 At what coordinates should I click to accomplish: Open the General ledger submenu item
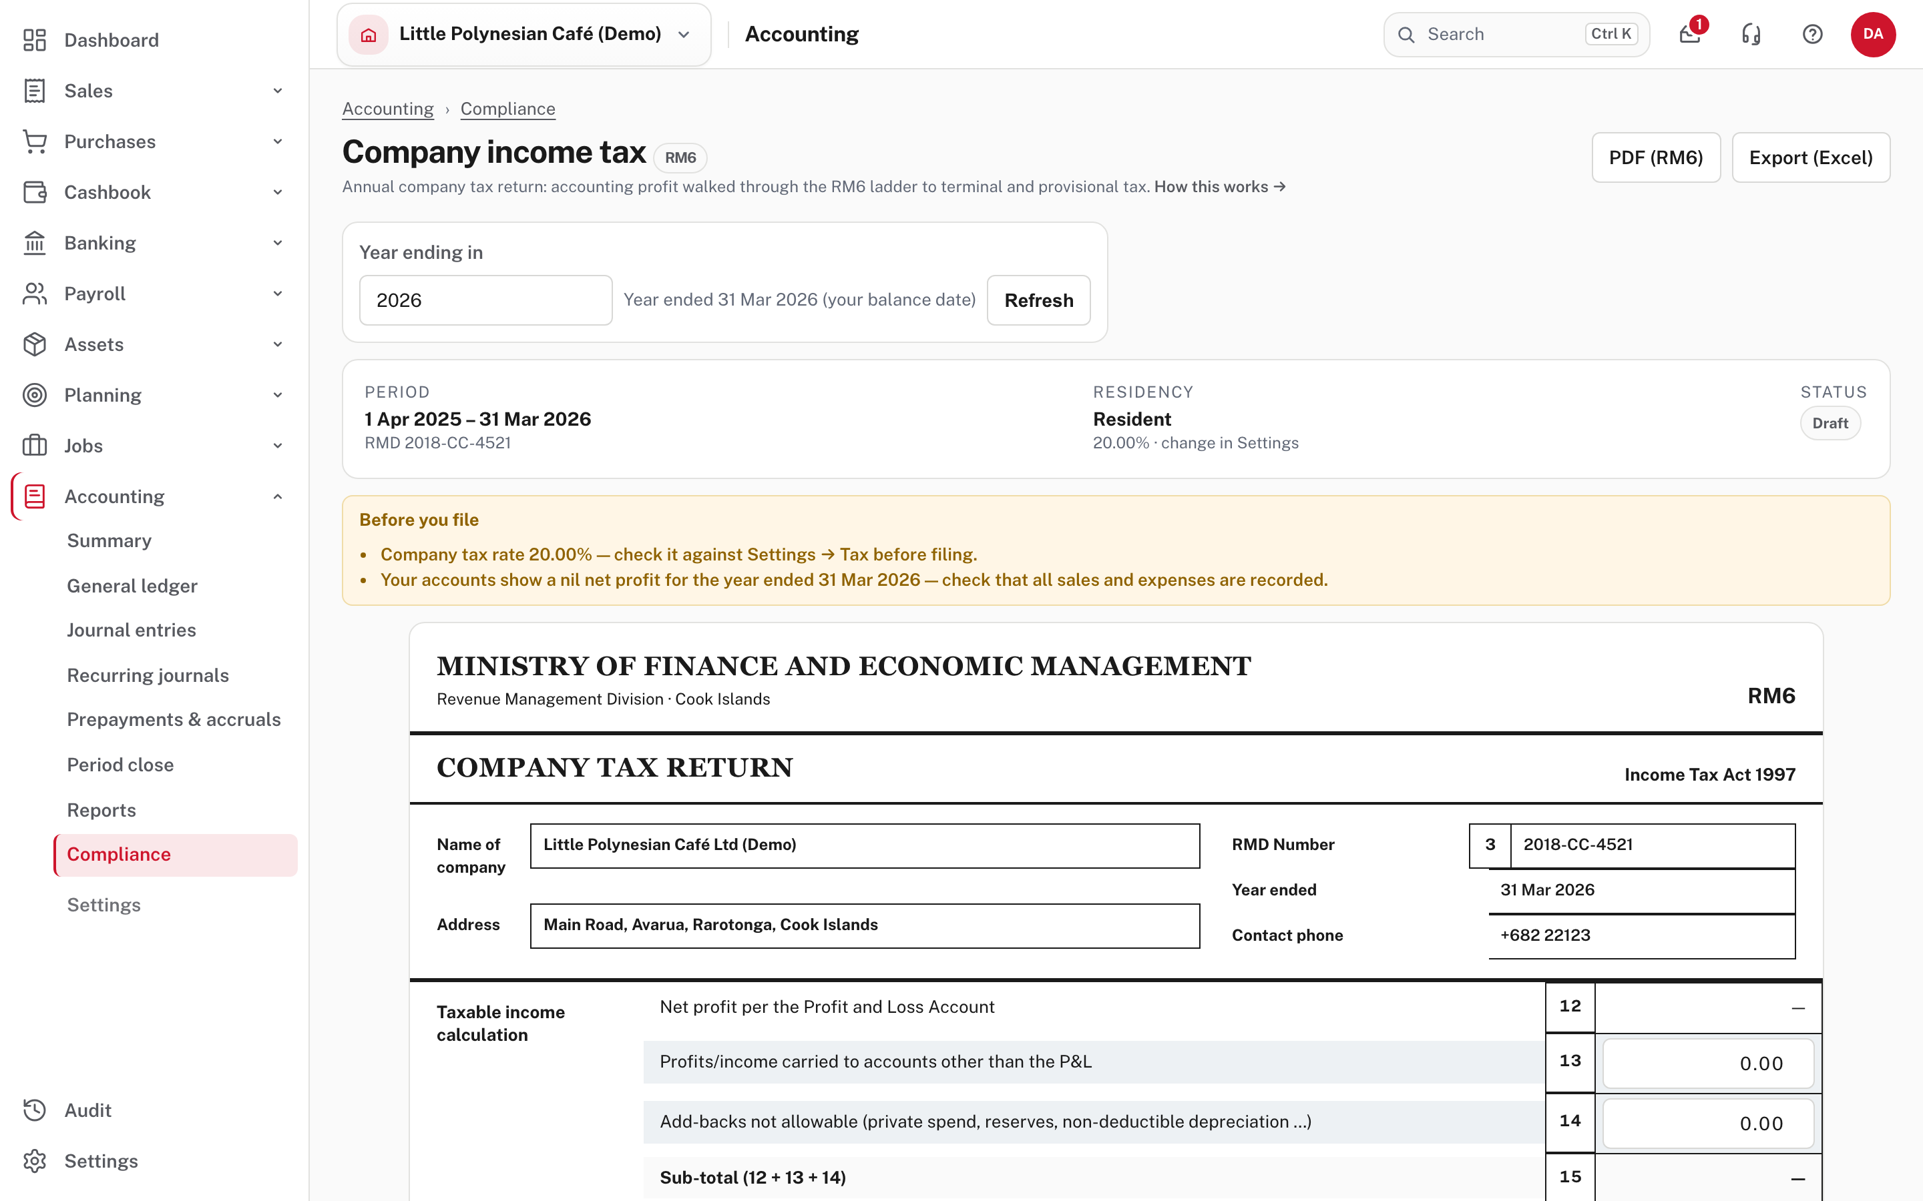coord(132,585)
